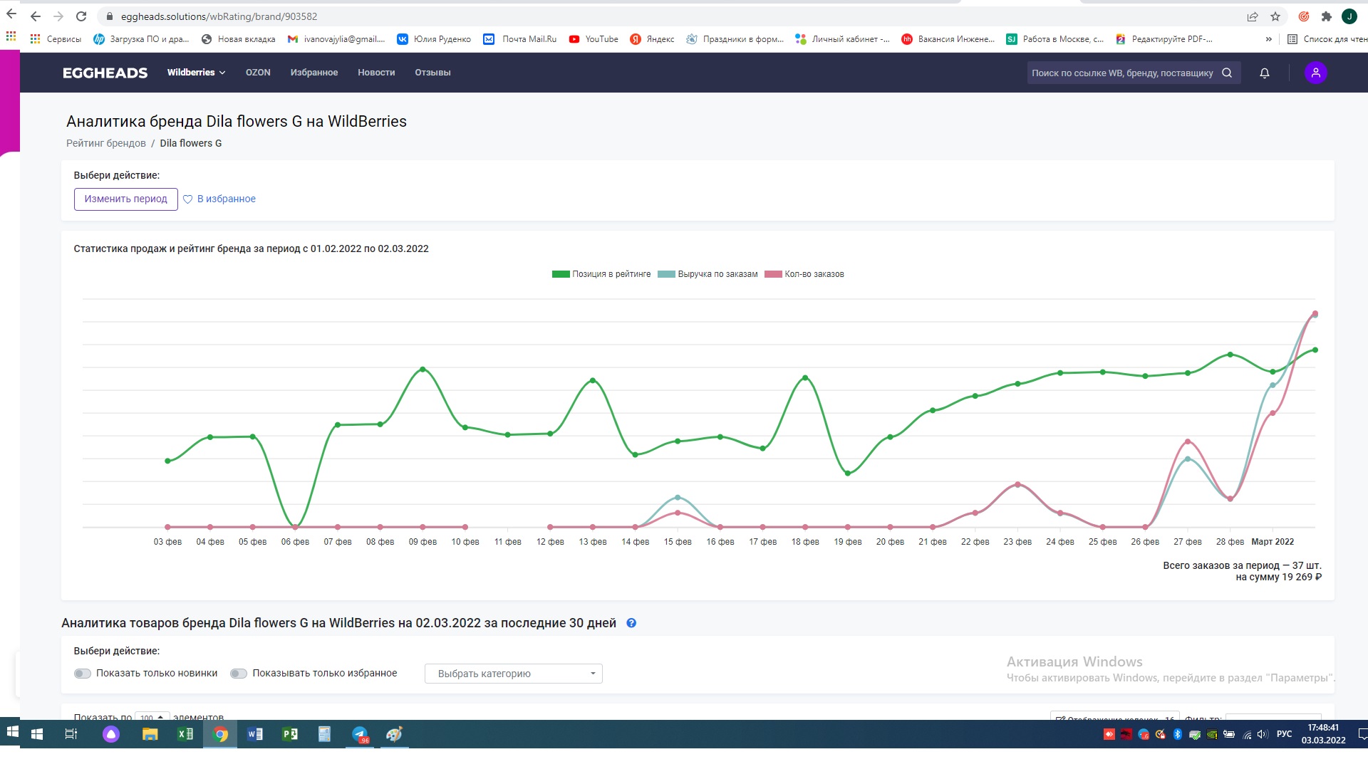Click the search magnifier icon

(x=1227, y=73)
